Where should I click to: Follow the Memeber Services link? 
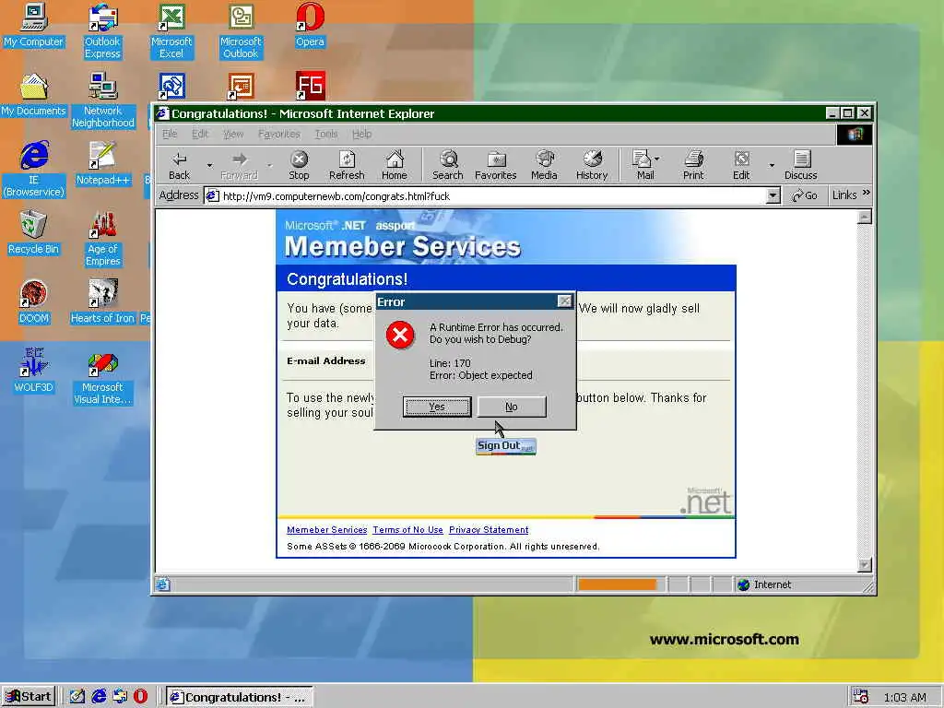327,530
